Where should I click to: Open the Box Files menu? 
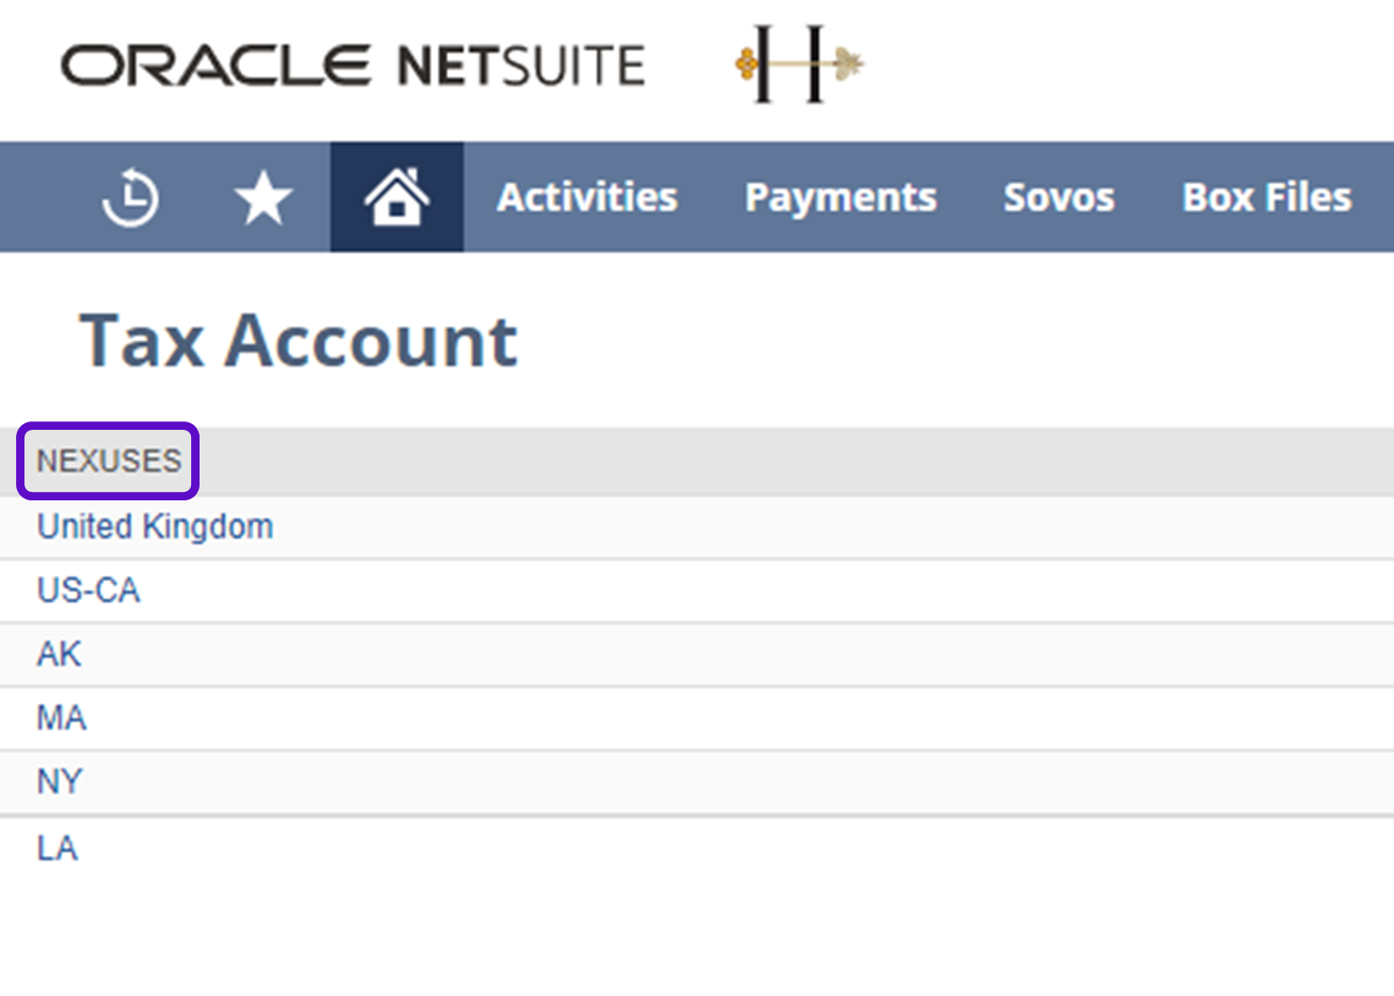pos(1266,198)
